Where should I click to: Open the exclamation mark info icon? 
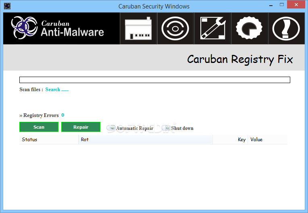[286, 29]
